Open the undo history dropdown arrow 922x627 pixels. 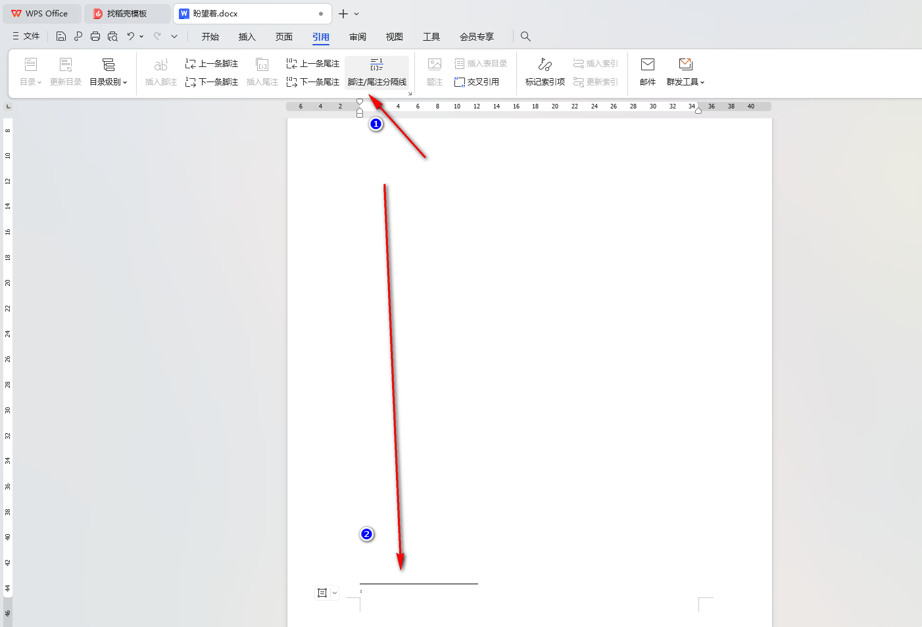coord(141,37)
